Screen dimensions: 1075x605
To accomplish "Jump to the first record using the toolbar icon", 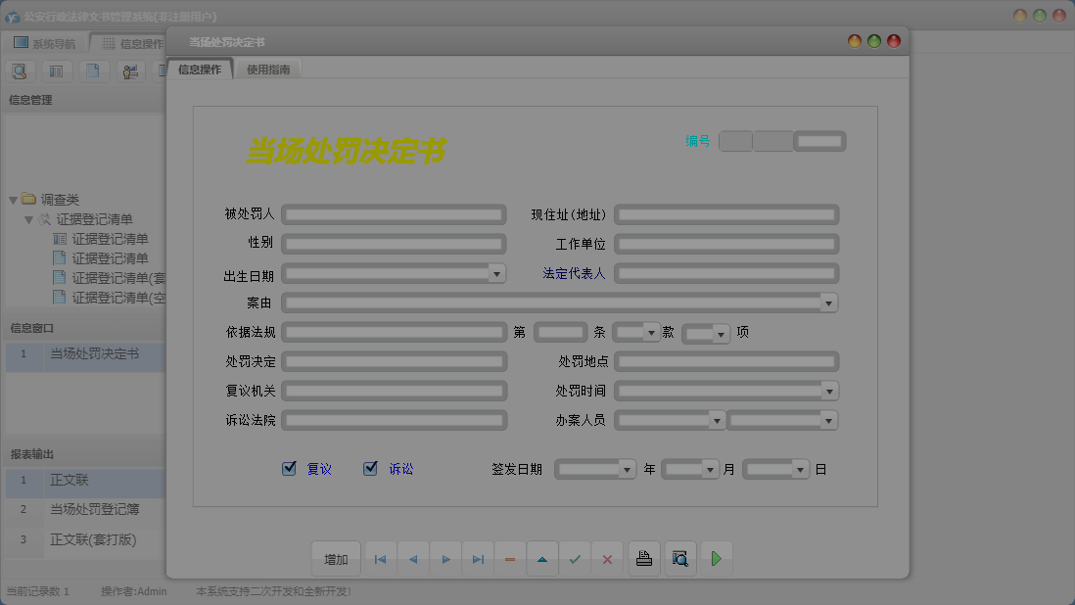I will tap(381, 558).
